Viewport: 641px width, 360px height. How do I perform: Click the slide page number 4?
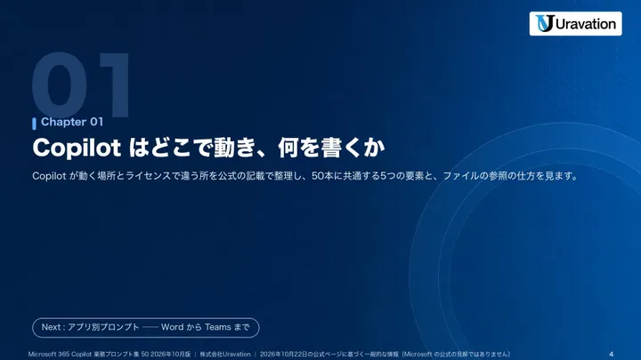pyautogui.click(x=611, y=354)
